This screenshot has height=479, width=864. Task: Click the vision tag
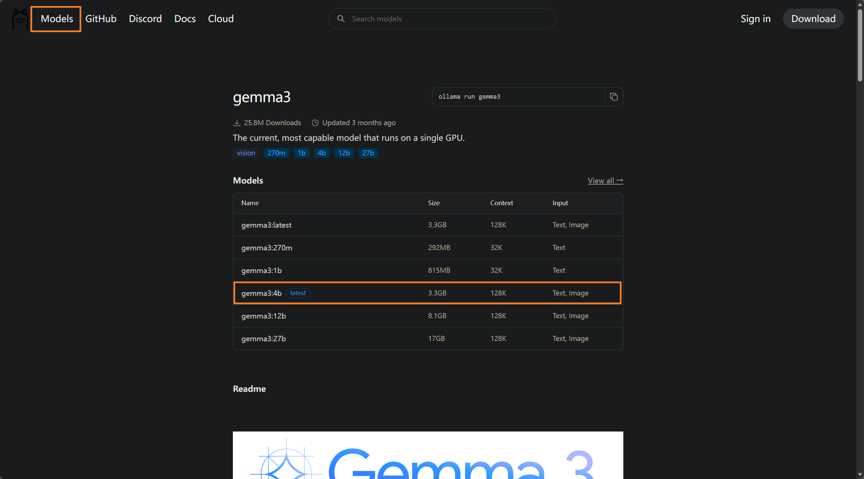coord(246,153)
